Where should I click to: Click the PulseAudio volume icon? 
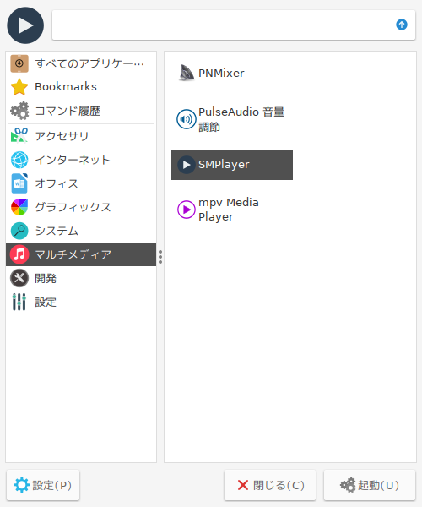187,119
